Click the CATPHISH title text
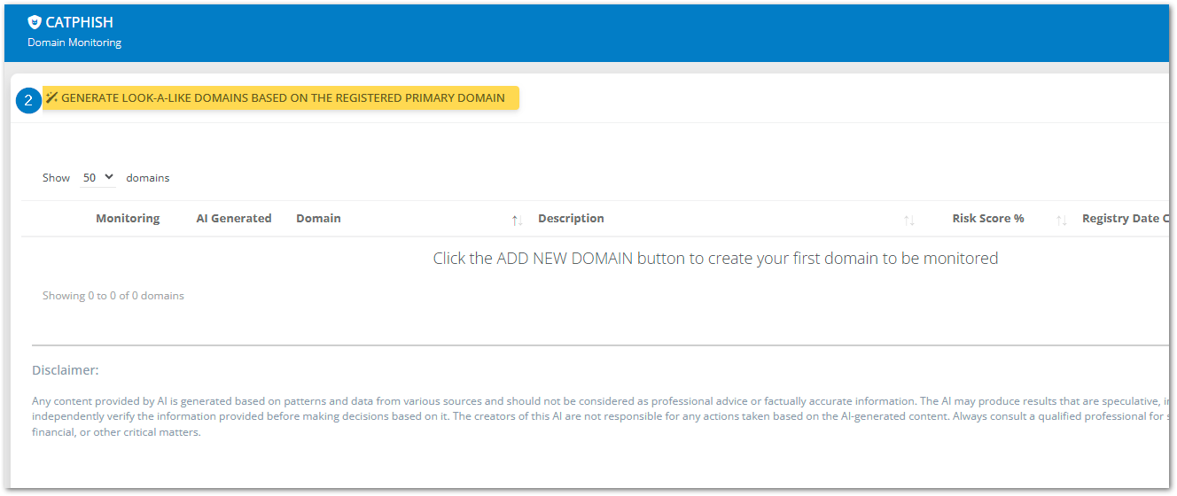The image size is (1177, 496). coord(79,23)
